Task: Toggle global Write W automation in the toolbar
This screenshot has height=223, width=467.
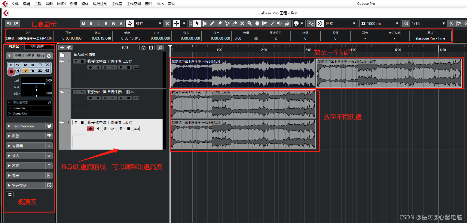Action: [x=113, y=23]
